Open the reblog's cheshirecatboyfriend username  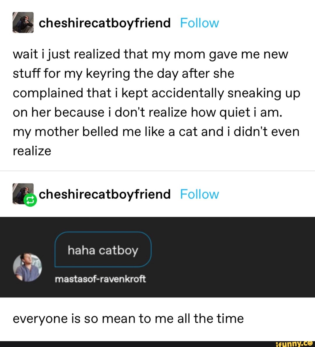(x=104, y=194)
